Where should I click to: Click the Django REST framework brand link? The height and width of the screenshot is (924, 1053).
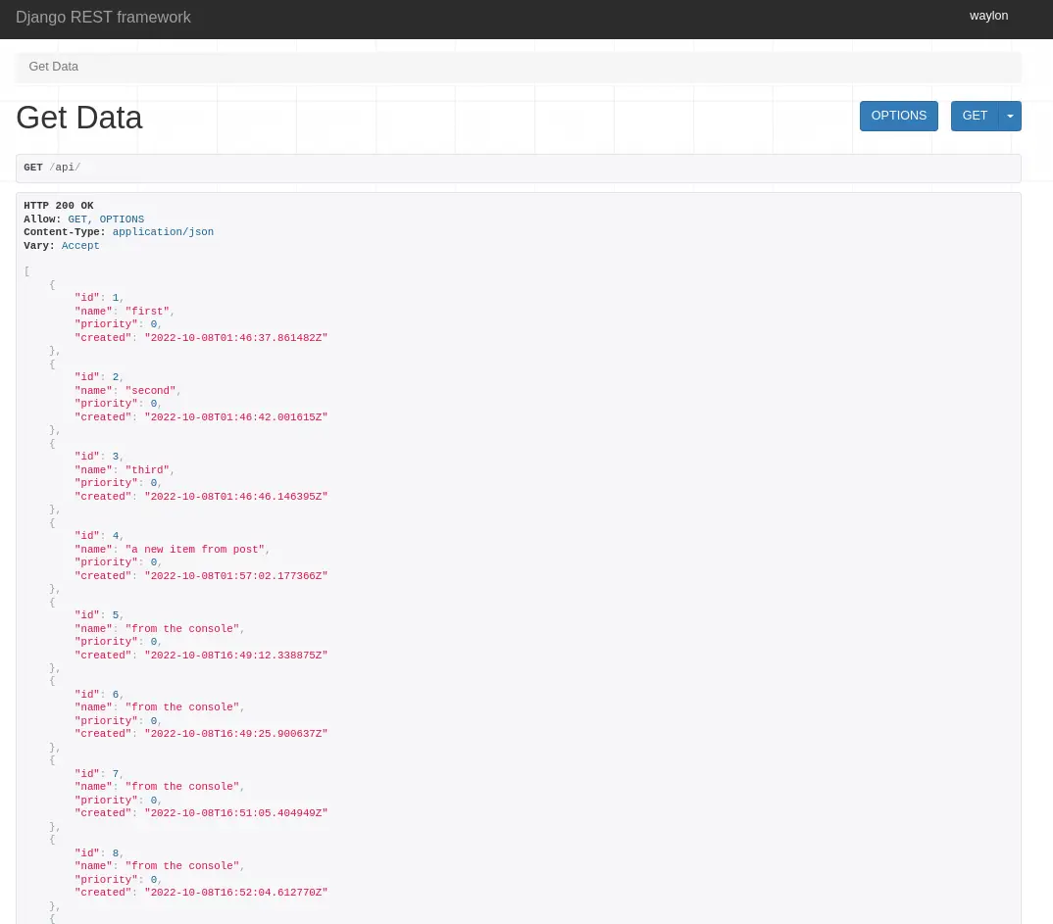(x=103, y=18)
